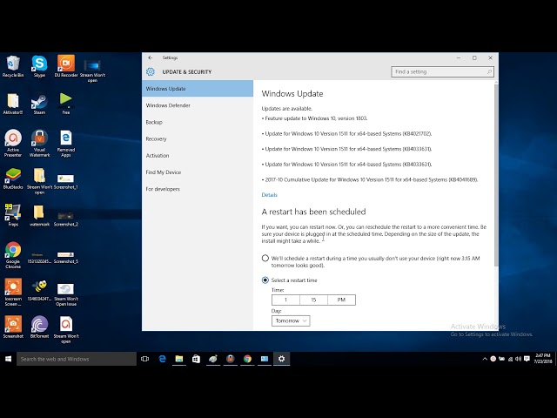Screen dimensions: 557x418
Task: Expand the Day dropdown set to Tomorrow
Action: point(291,320)
